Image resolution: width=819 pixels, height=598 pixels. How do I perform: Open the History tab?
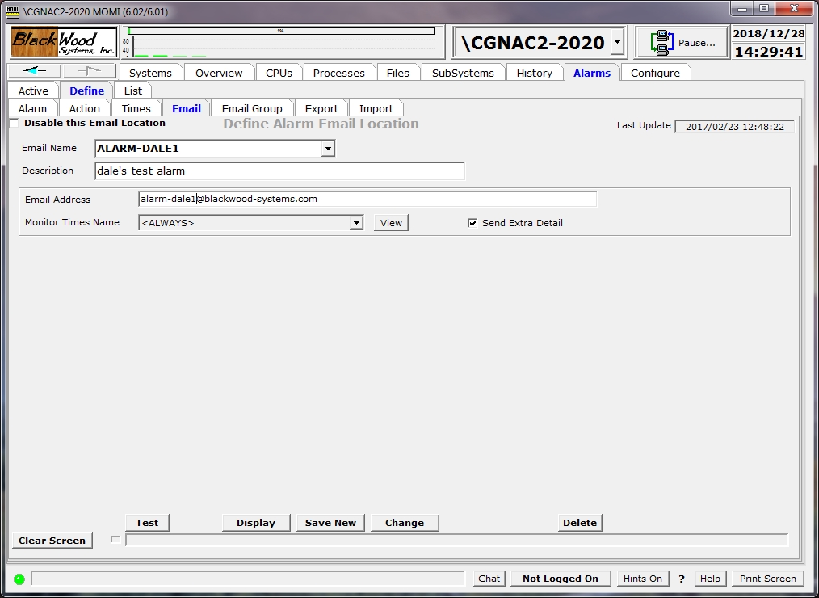click(x=534, y=73)
